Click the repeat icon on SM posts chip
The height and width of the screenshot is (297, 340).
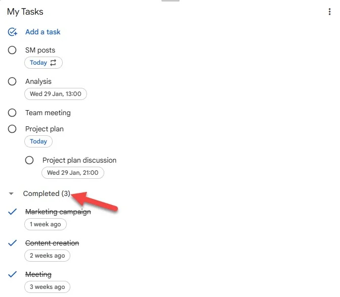click(53, 63)
